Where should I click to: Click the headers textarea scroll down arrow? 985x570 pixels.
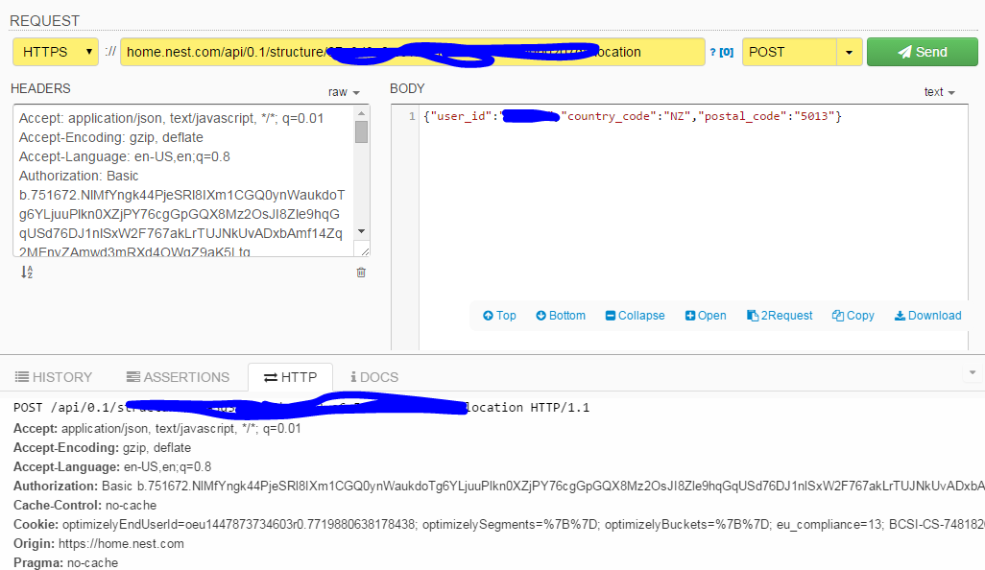tap(361, 231)
